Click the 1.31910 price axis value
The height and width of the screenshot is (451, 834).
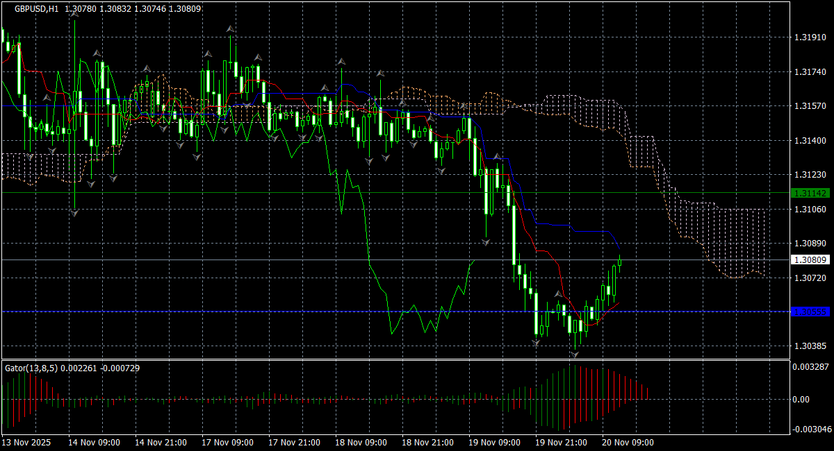tap(809, 37)
